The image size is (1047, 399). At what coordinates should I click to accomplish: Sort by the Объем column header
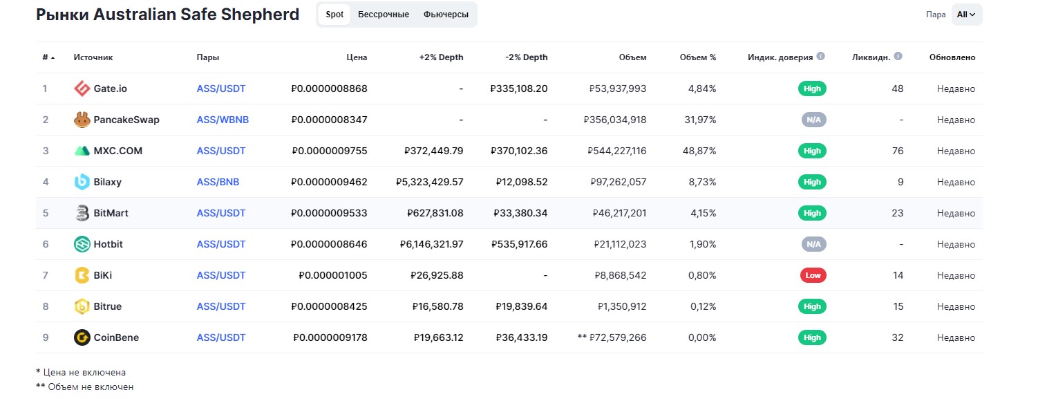(633, 57)
